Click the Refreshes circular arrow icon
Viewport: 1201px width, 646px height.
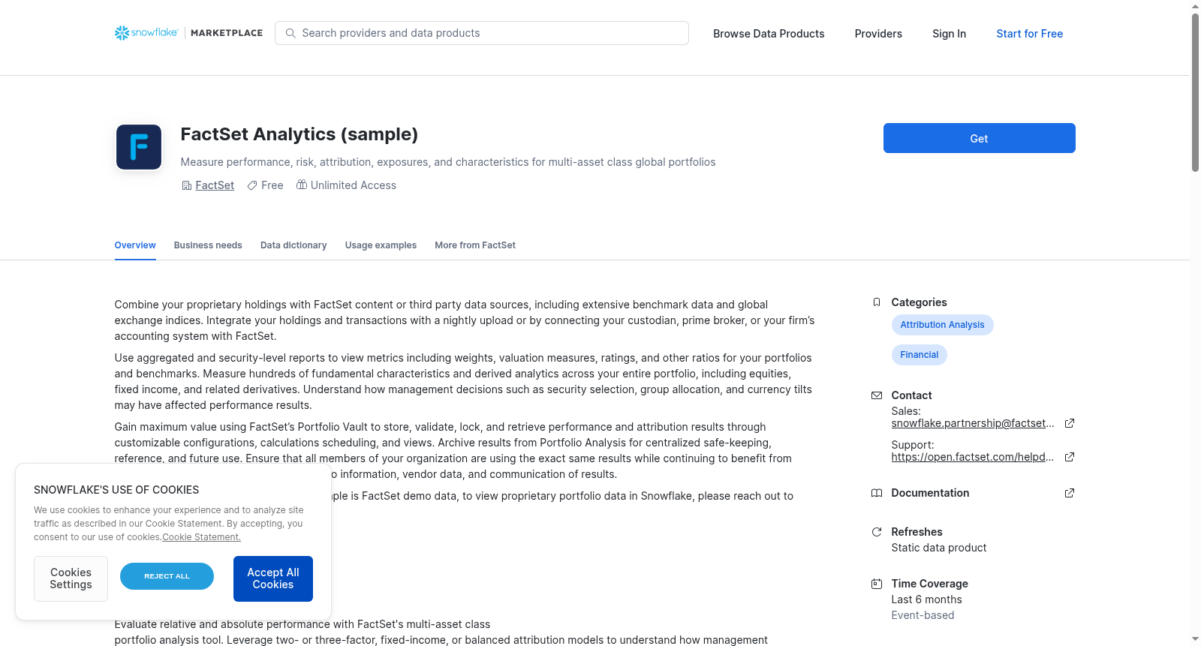[876, 532]
